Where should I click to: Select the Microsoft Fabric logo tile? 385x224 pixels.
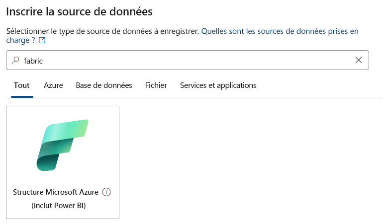pyautogui.click(x=63, y=162)
